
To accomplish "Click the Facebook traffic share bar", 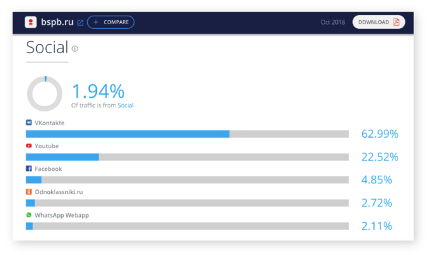I will click(188, 180).
